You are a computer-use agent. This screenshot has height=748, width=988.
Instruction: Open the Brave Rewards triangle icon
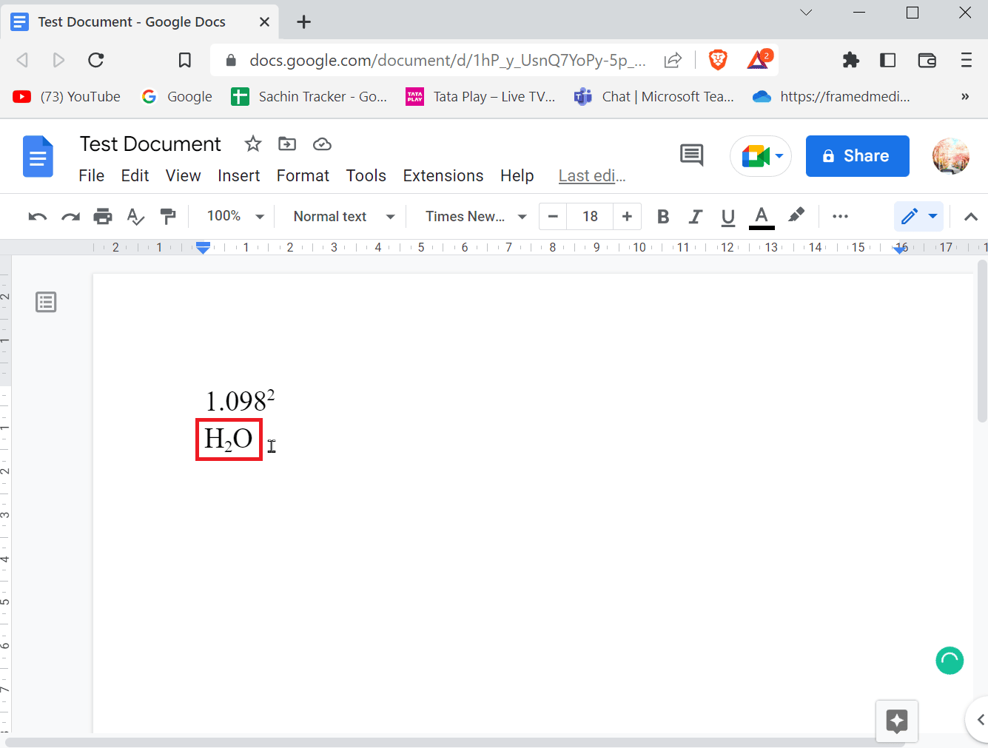759,59
